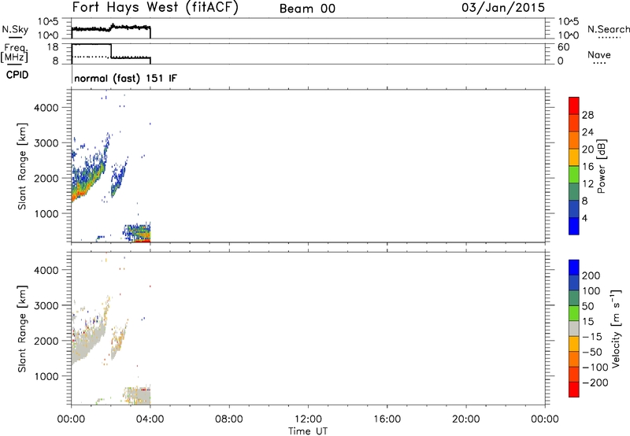Click the '20:00' time axis label
This screenshot has height=436, width=630.
[466, 419]
